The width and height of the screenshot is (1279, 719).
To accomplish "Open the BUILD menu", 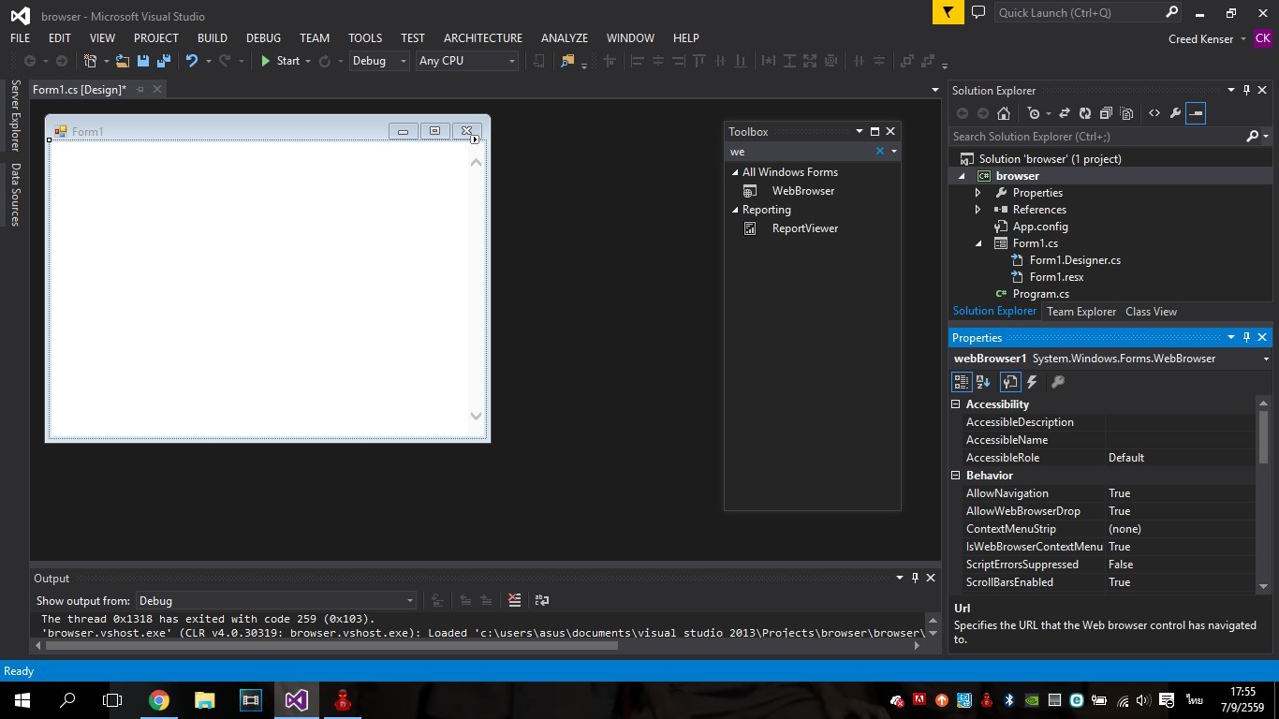I will tap(213, 37).
